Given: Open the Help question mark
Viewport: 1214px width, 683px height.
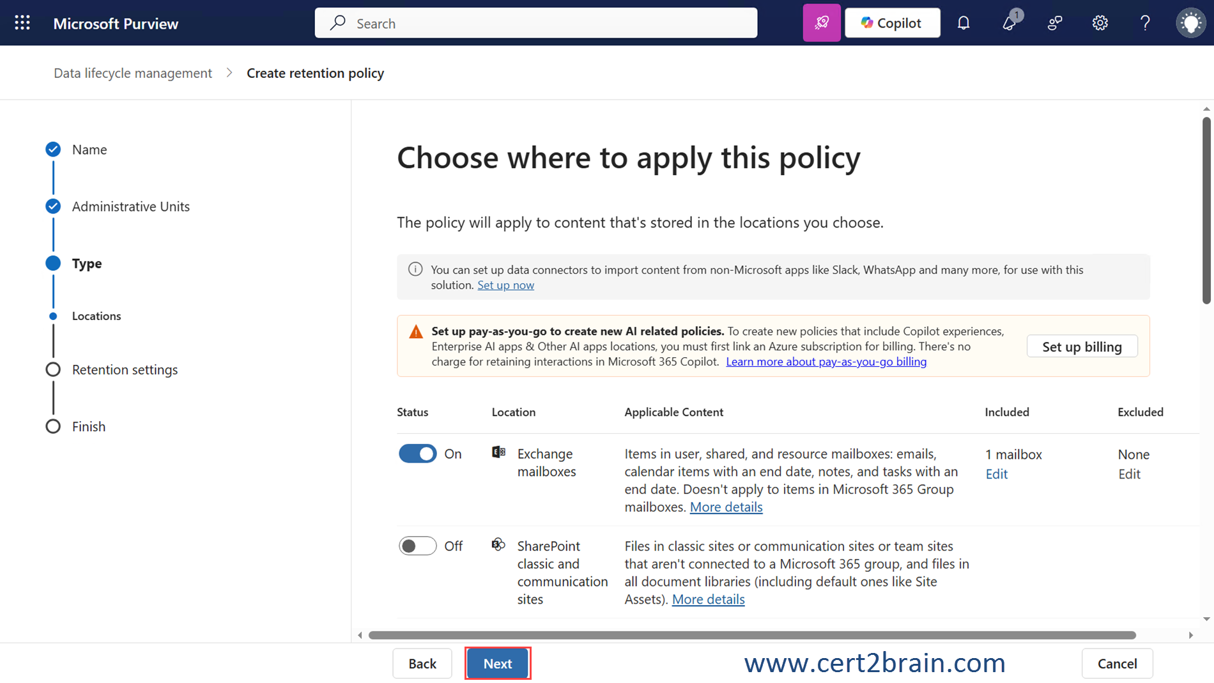Looking at the screenshot, I should (1145, 23).
